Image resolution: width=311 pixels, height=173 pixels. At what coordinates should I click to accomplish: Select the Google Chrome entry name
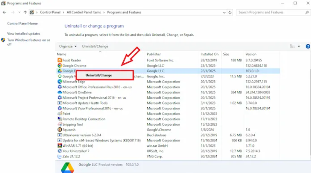[74, 66]
